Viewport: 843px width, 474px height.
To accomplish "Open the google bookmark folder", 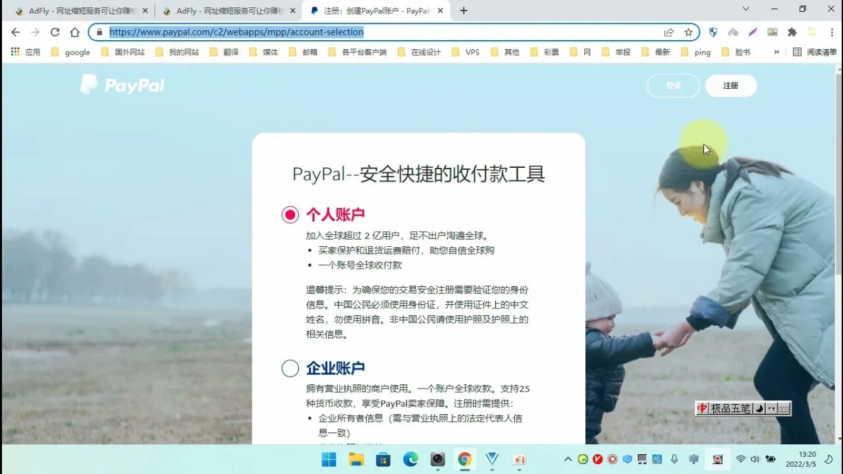I will [70, 52].
